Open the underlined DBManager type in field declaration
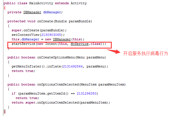The height and width of the screenshot is (116, 173). [32, 12]
